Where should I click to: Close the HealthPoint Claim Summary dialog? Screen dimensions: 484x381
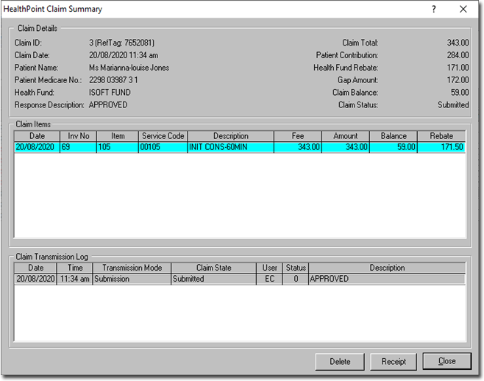pyautogui.click(x=447, y=361)
